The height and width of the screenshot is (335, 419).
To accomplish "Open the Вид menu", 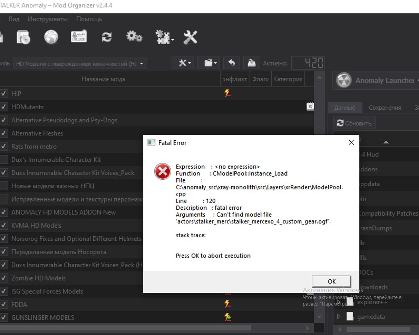I will coord(14,19).
